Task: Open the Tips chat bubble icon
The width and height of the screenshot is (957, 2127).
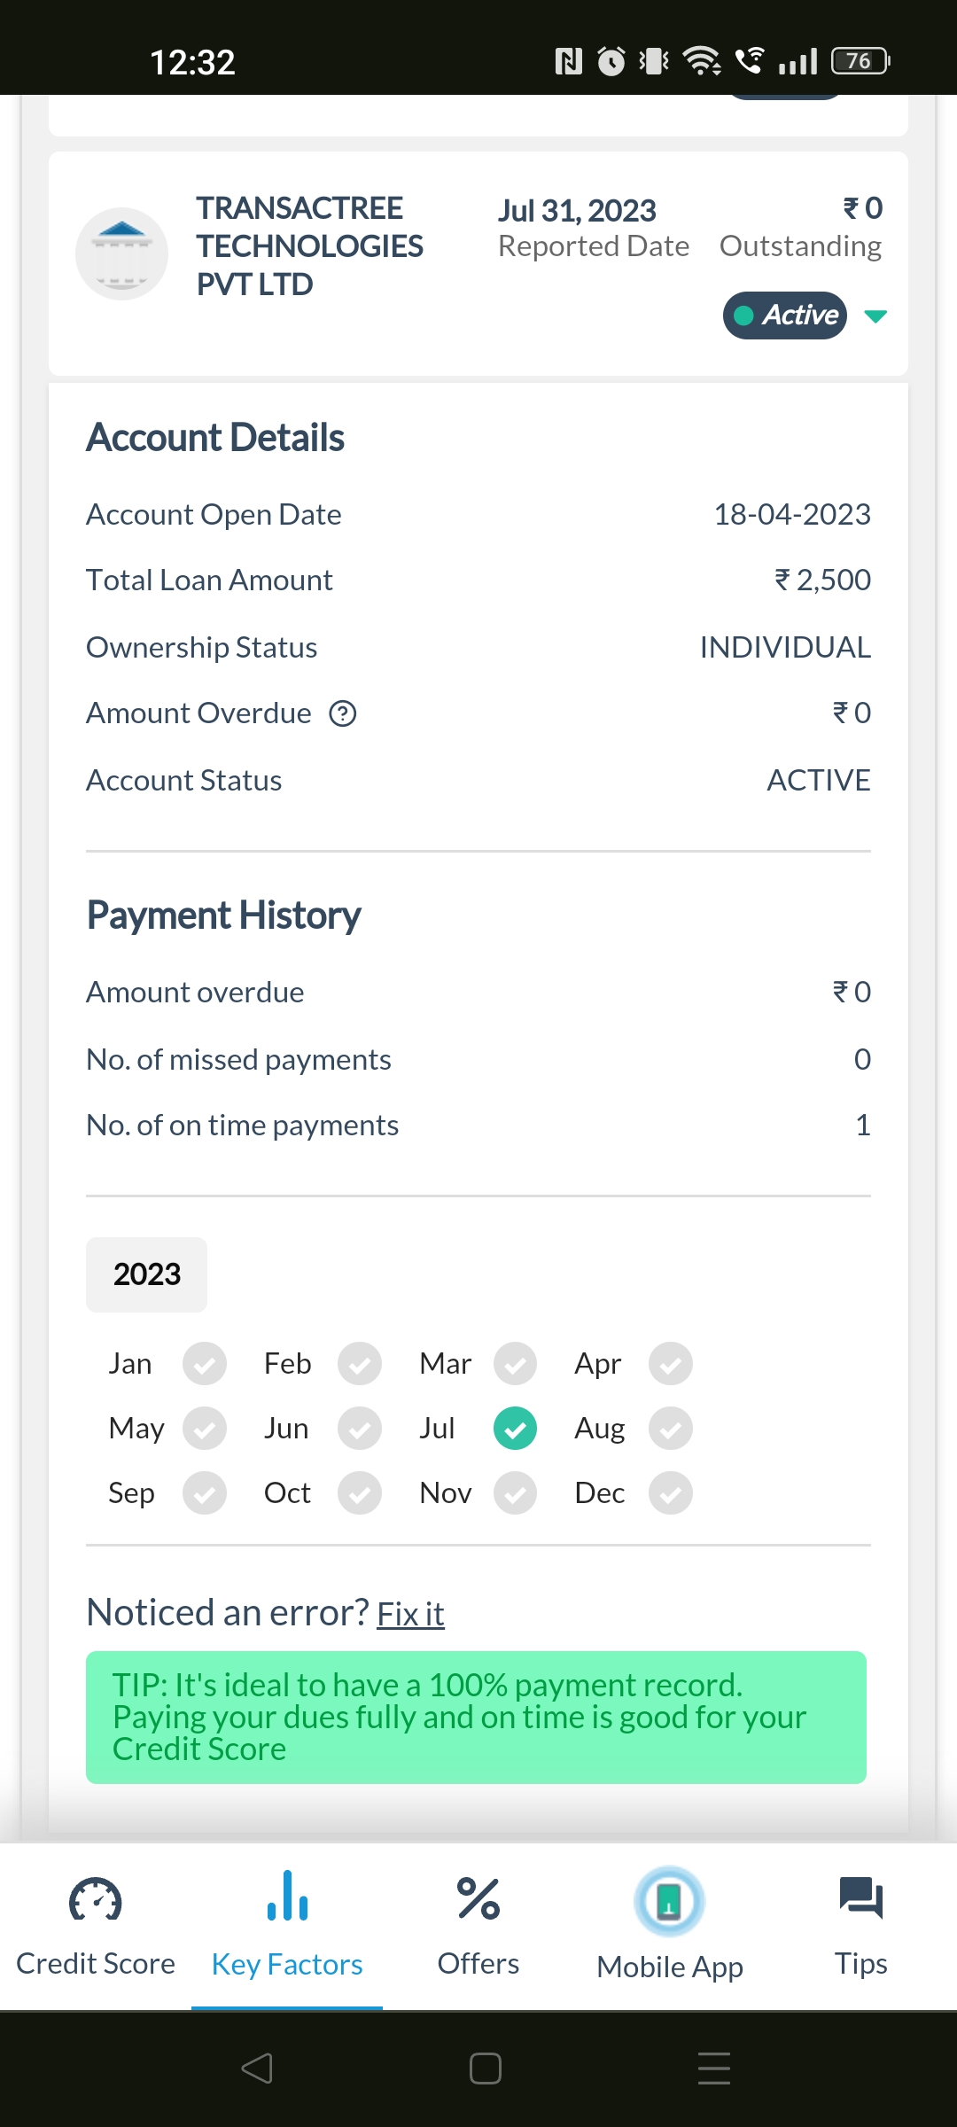Action: 860,1898
